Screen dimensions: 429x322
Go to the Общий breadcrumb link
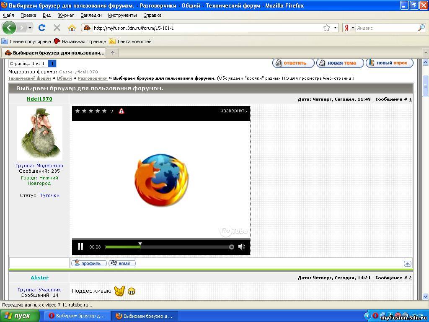(x=64, y=78)
